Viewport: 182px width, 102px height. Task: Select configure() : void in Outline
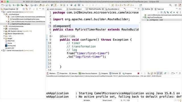click(x=156, y=20)
